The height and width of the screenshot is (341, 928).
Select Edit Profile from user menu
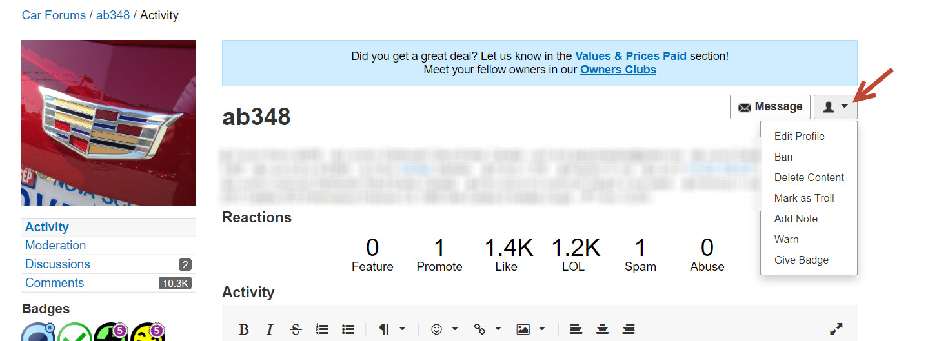pos(799,136)
